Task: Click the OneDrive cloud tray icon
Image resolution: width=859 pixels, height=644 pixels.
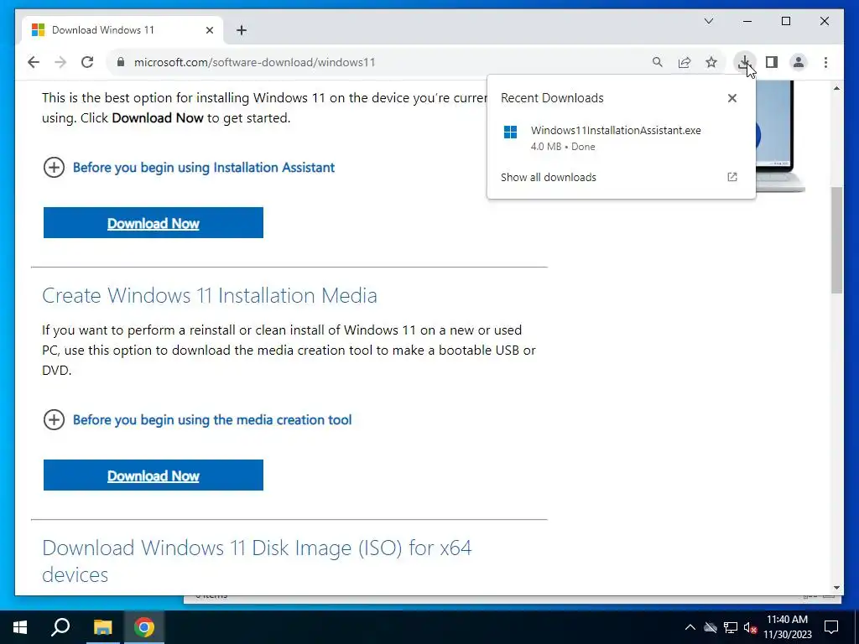Action: pos(711,627)
